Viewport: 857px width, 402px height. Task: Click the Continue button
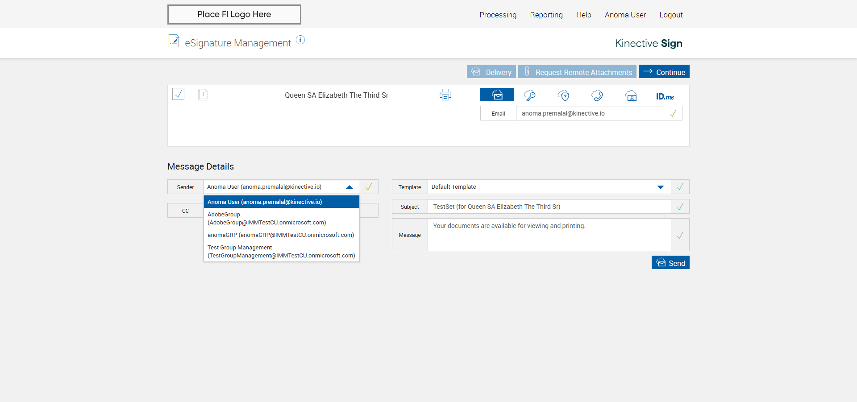point(664,72)
